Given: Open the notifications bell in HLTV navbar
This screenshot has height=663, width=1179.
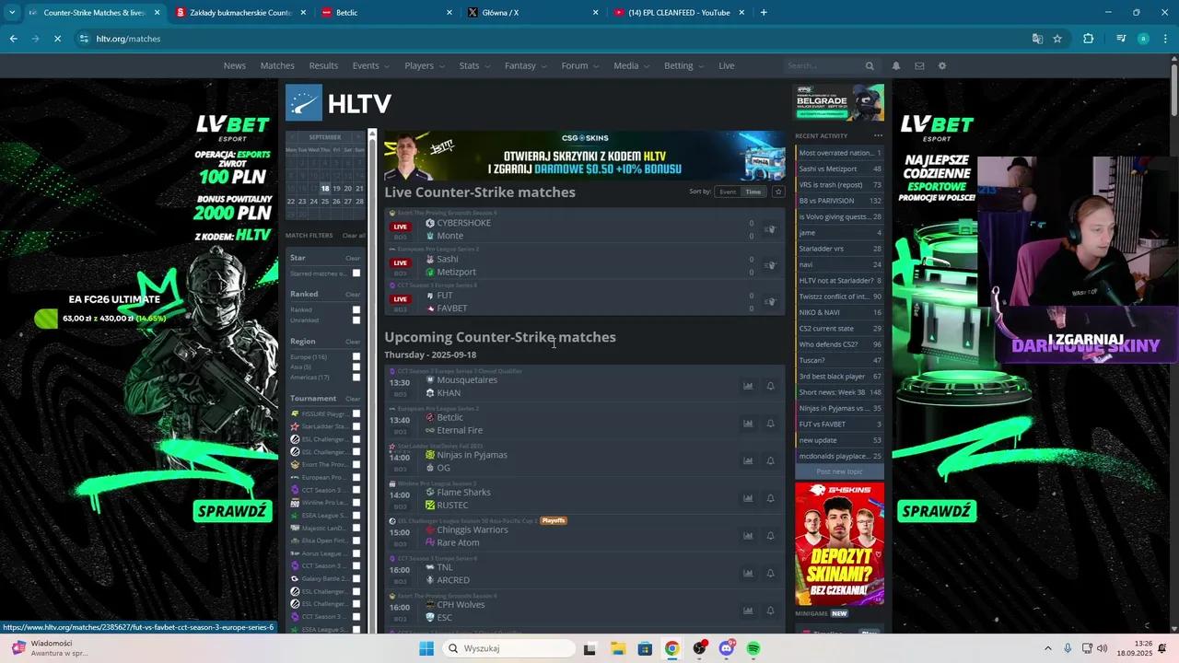Looking at the screenshot, I should tap(896, 66).
